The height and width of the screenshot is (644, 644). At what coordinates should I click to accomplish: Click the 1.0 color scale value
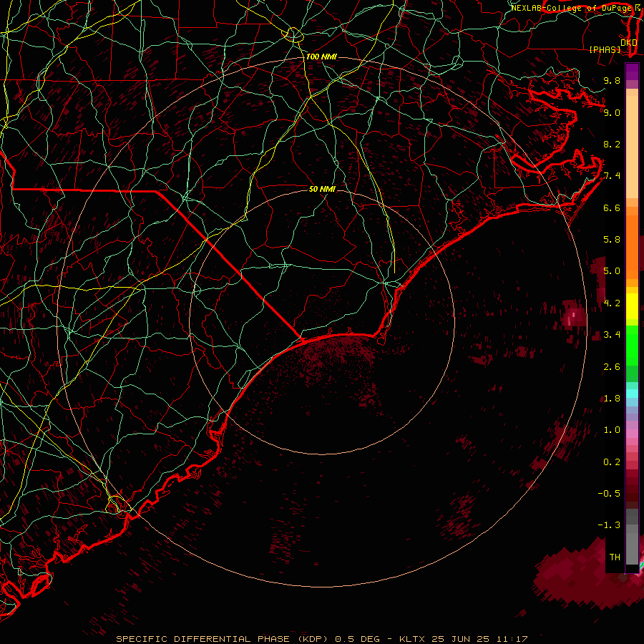pos(612,430)
